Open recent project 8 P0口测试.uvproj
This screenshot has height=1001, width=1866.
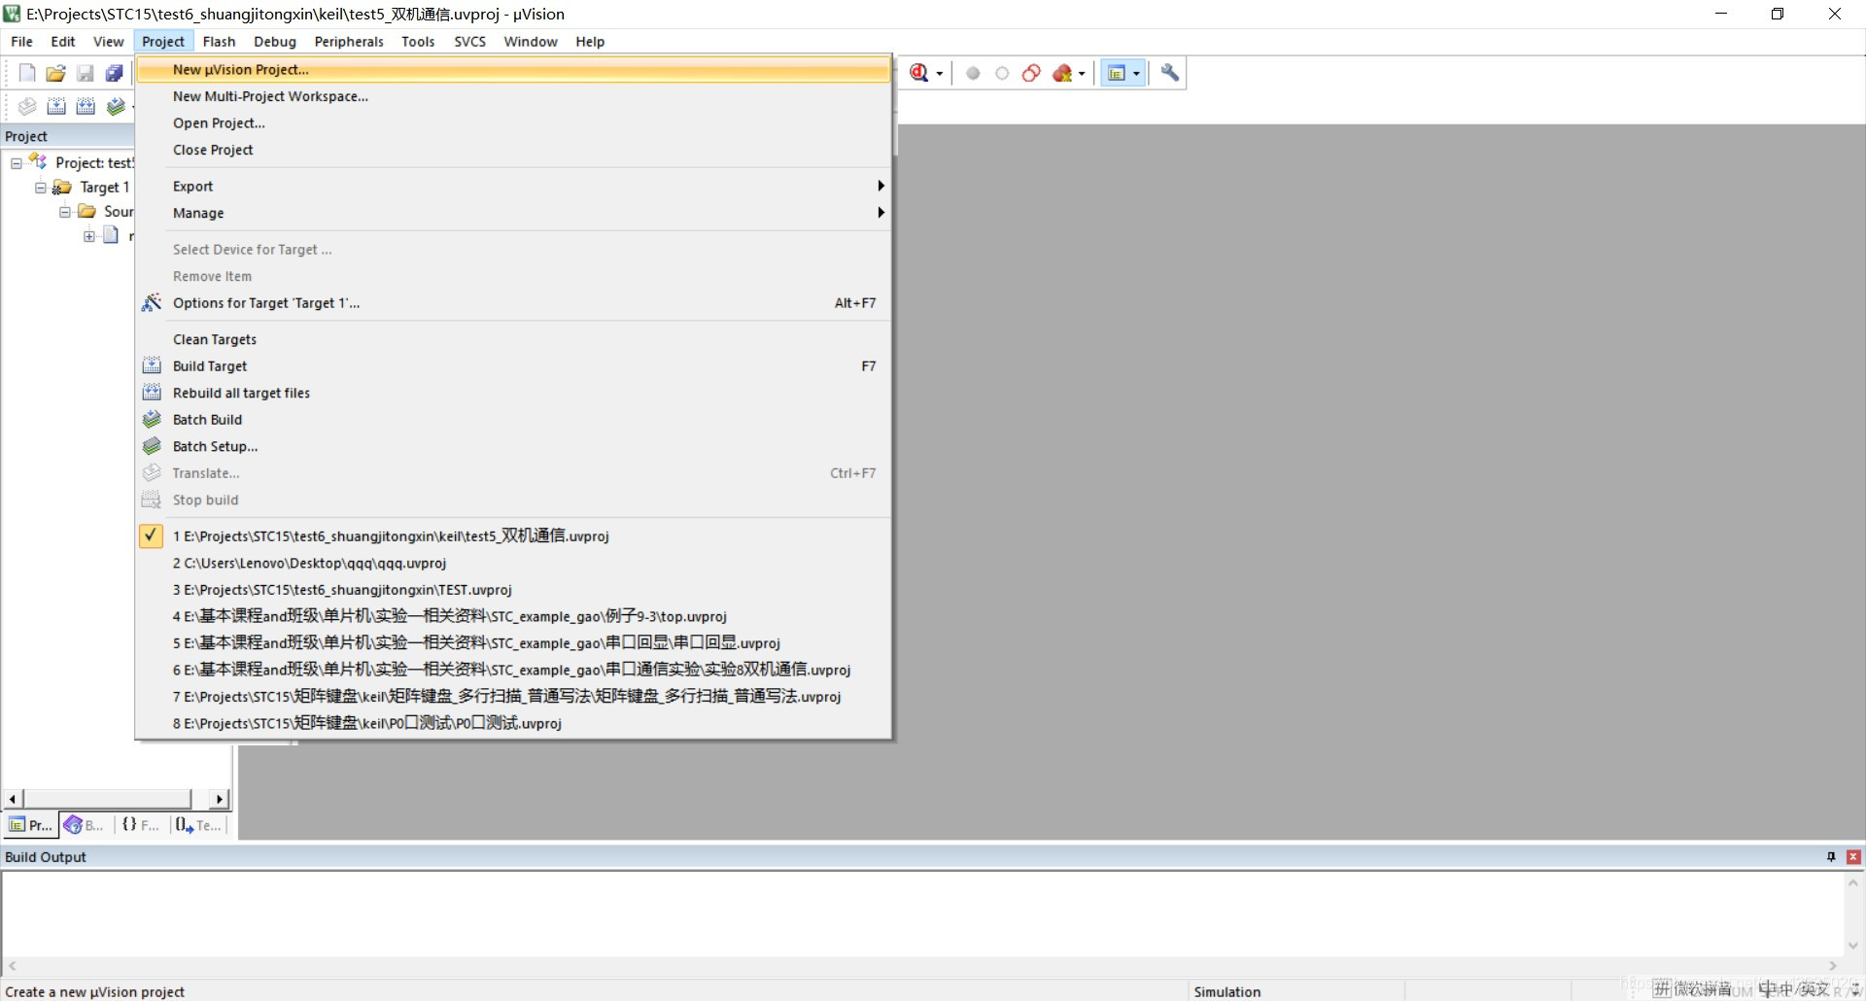[x=513, y=723]
